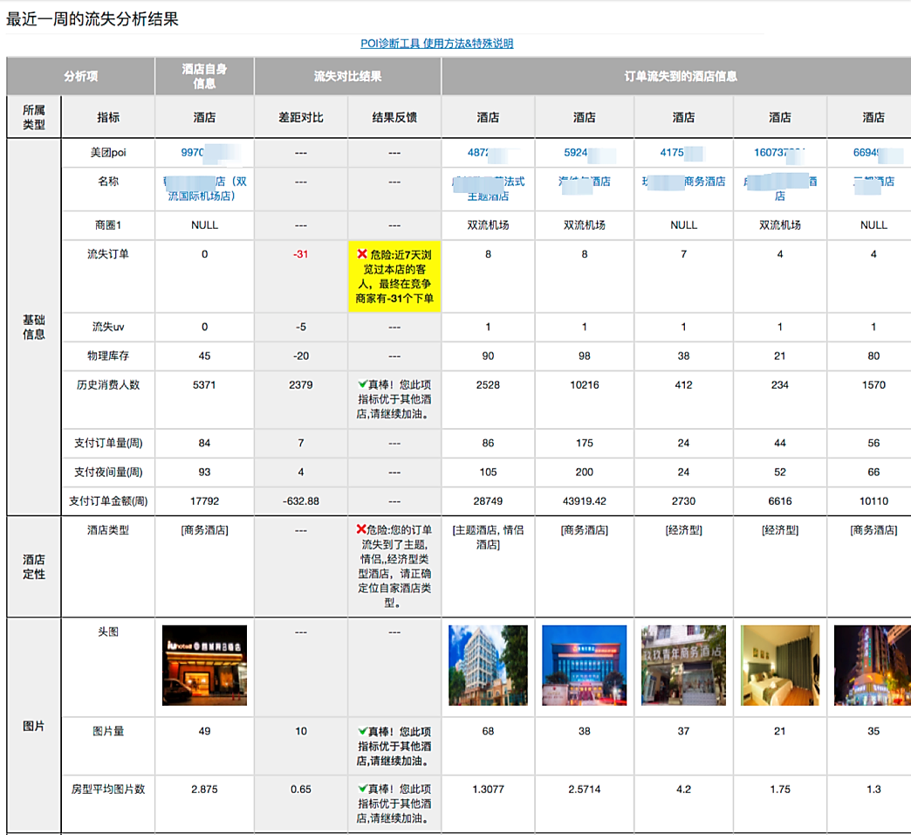This screenshot has width=911, height=835.
Task: Click red X icon in 流失订单 danger warning
Action: click(x=362, y=253)
